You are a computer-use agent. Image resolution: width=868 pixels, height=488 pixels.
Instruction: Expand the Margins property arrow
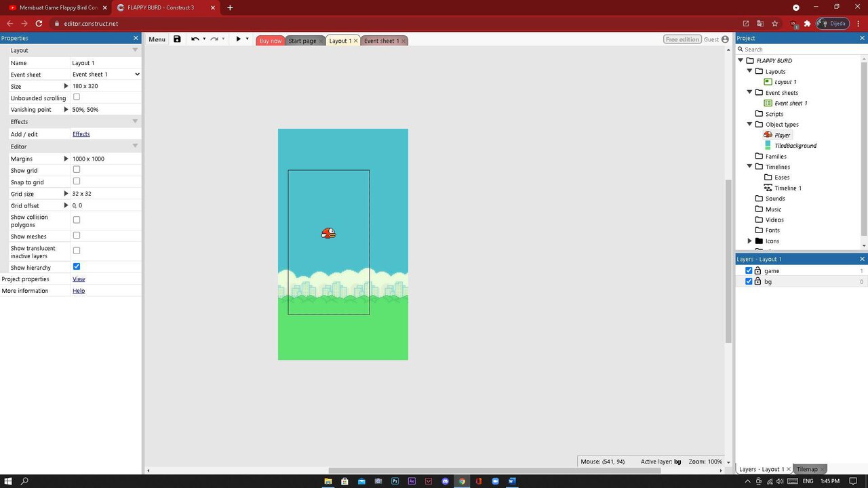click(66, 159)
